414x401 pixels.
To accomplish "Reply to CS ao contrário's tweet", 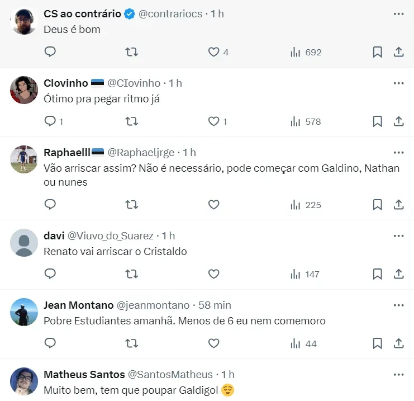I will (50, 52).
